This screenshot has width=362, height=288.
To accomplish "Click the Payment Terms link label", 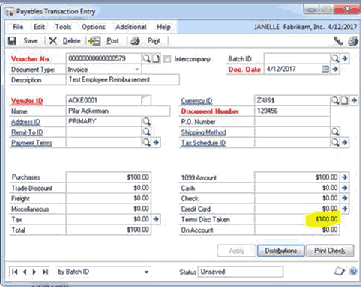I will pyautogui.click(x=31, y=143).
